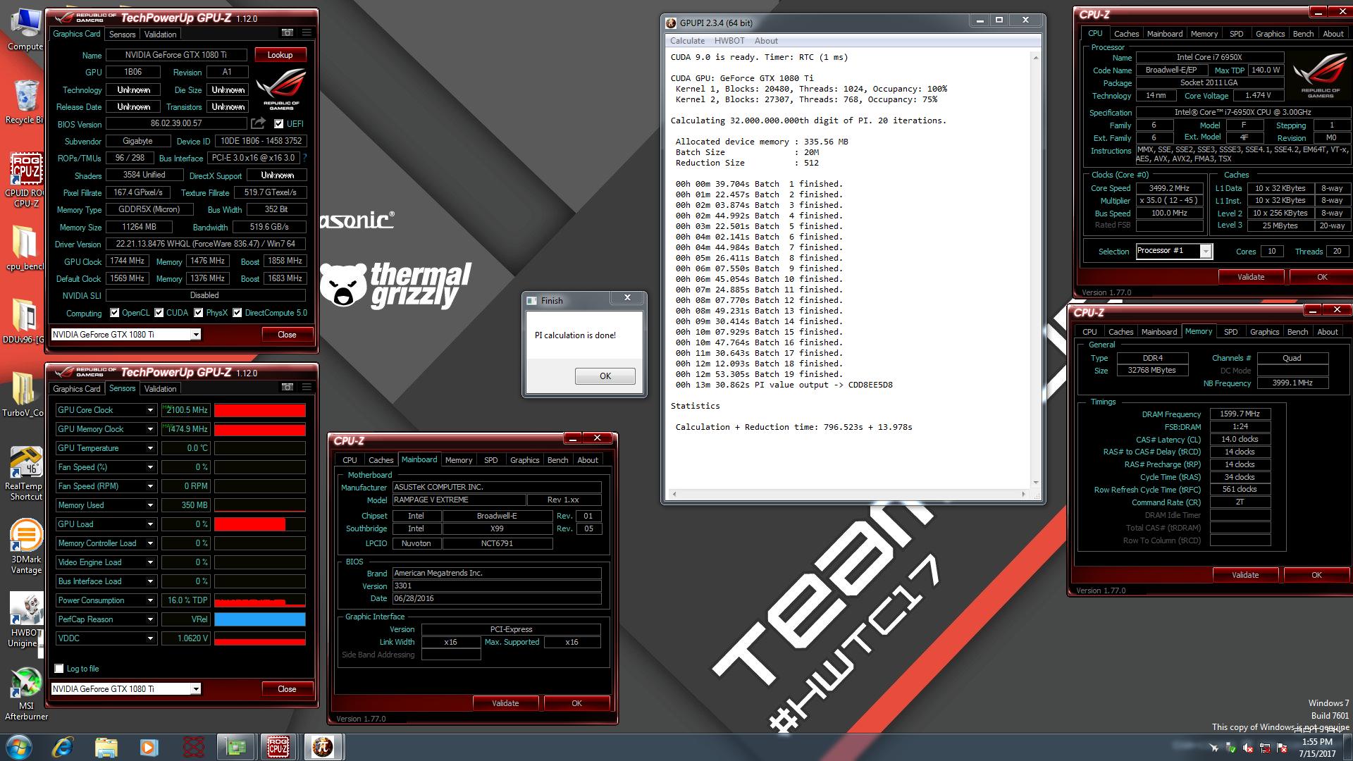Open Windows Media Player from taskbar
Screen dimensions: 1353x761
(148, 747)
